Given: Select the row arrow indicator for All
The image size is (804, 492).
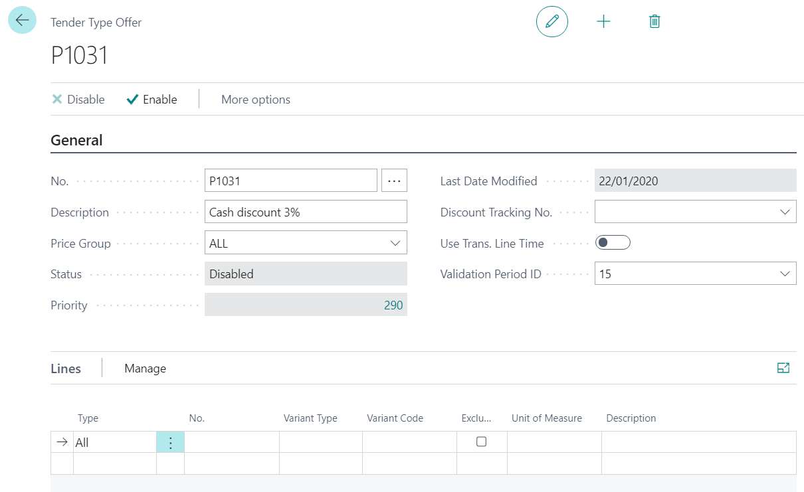Looking at the screenshot, I should pyautogui.click(x=62, y=442).
